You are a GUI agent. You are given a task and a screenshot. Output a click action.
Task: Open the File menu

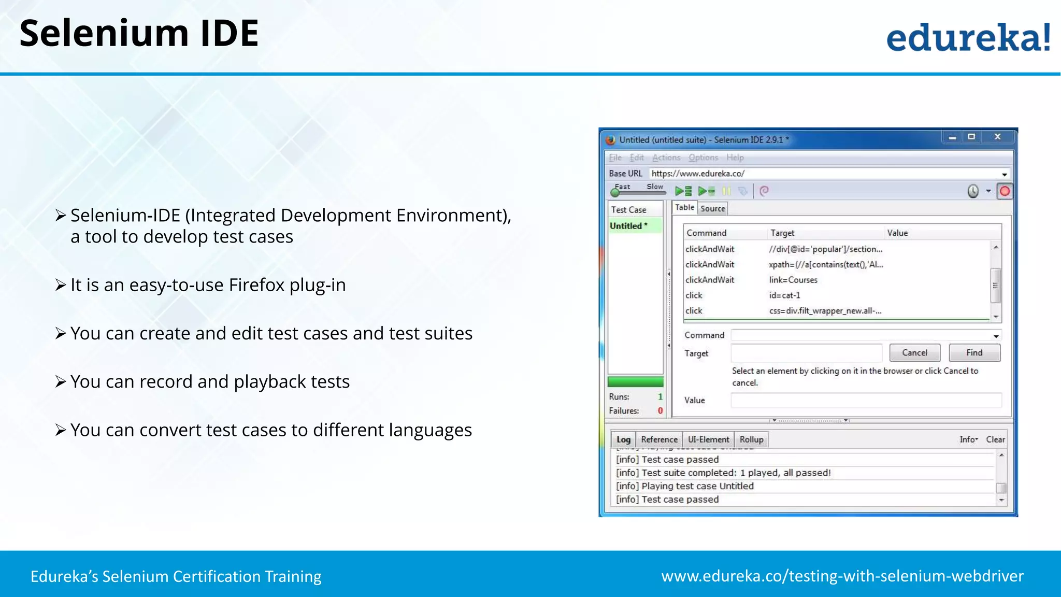615,158
